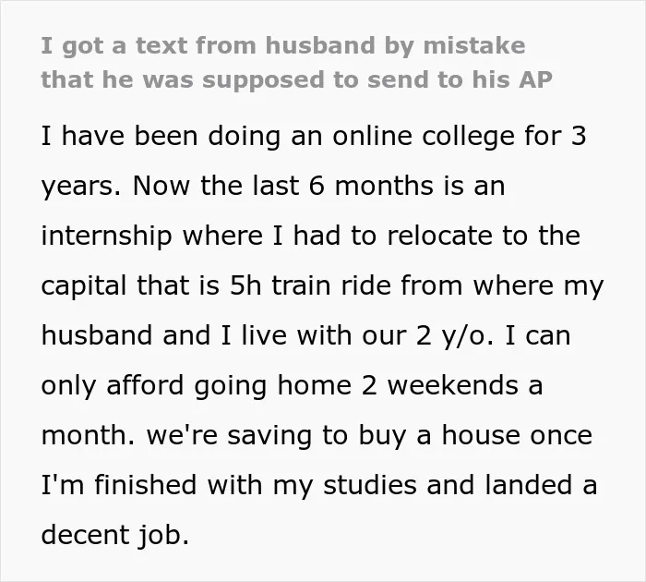Click the text '2 y/o.' in the paragraph

point(455,336)
